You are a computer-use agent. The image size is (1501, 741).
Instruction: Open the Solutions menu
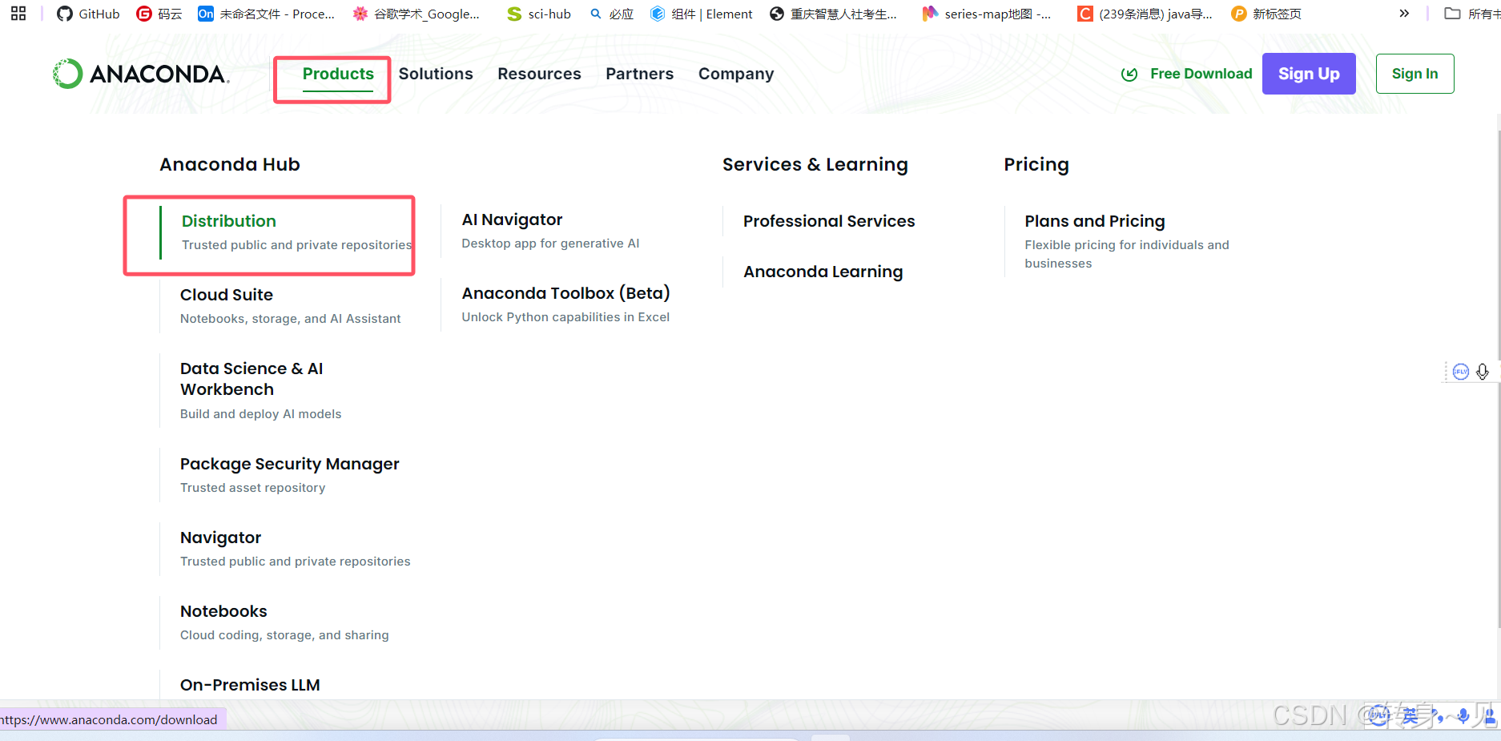pyautogui.click(x=436, y=74)
